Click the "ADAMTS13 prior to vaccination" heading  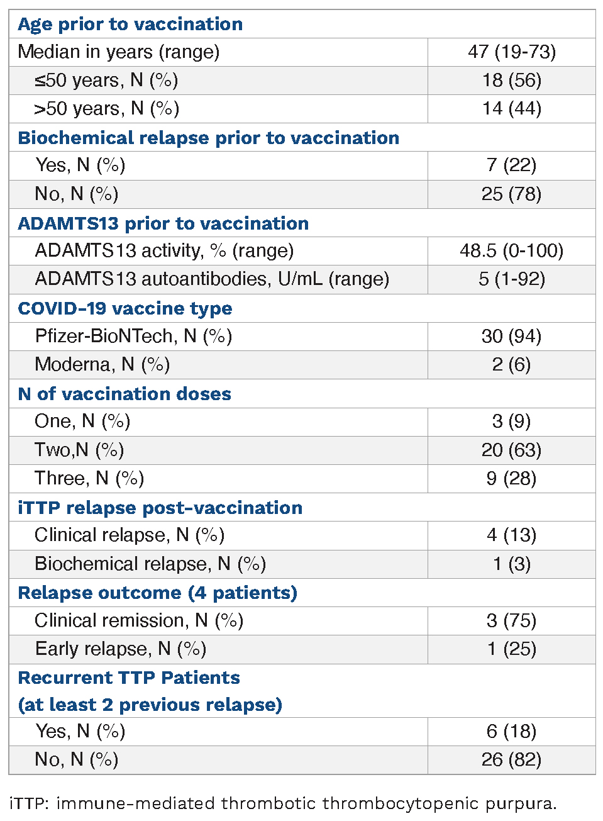pos(163,223)
